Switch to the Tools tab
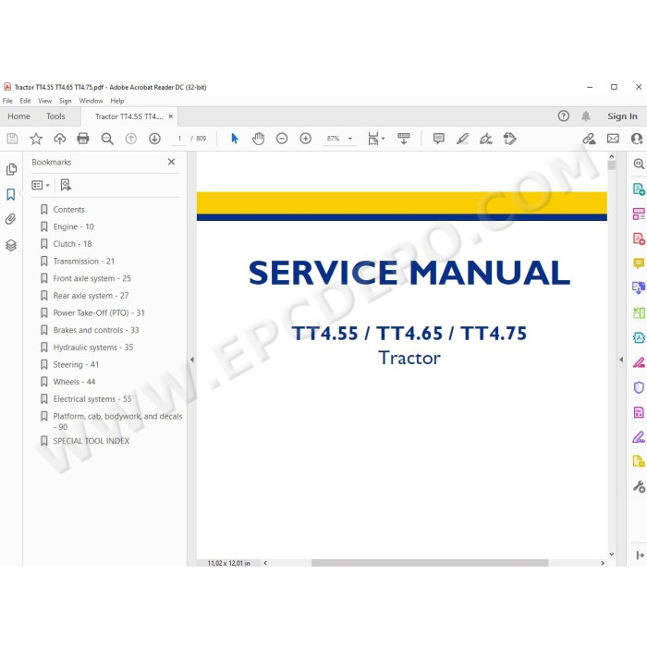 point(55,116)
